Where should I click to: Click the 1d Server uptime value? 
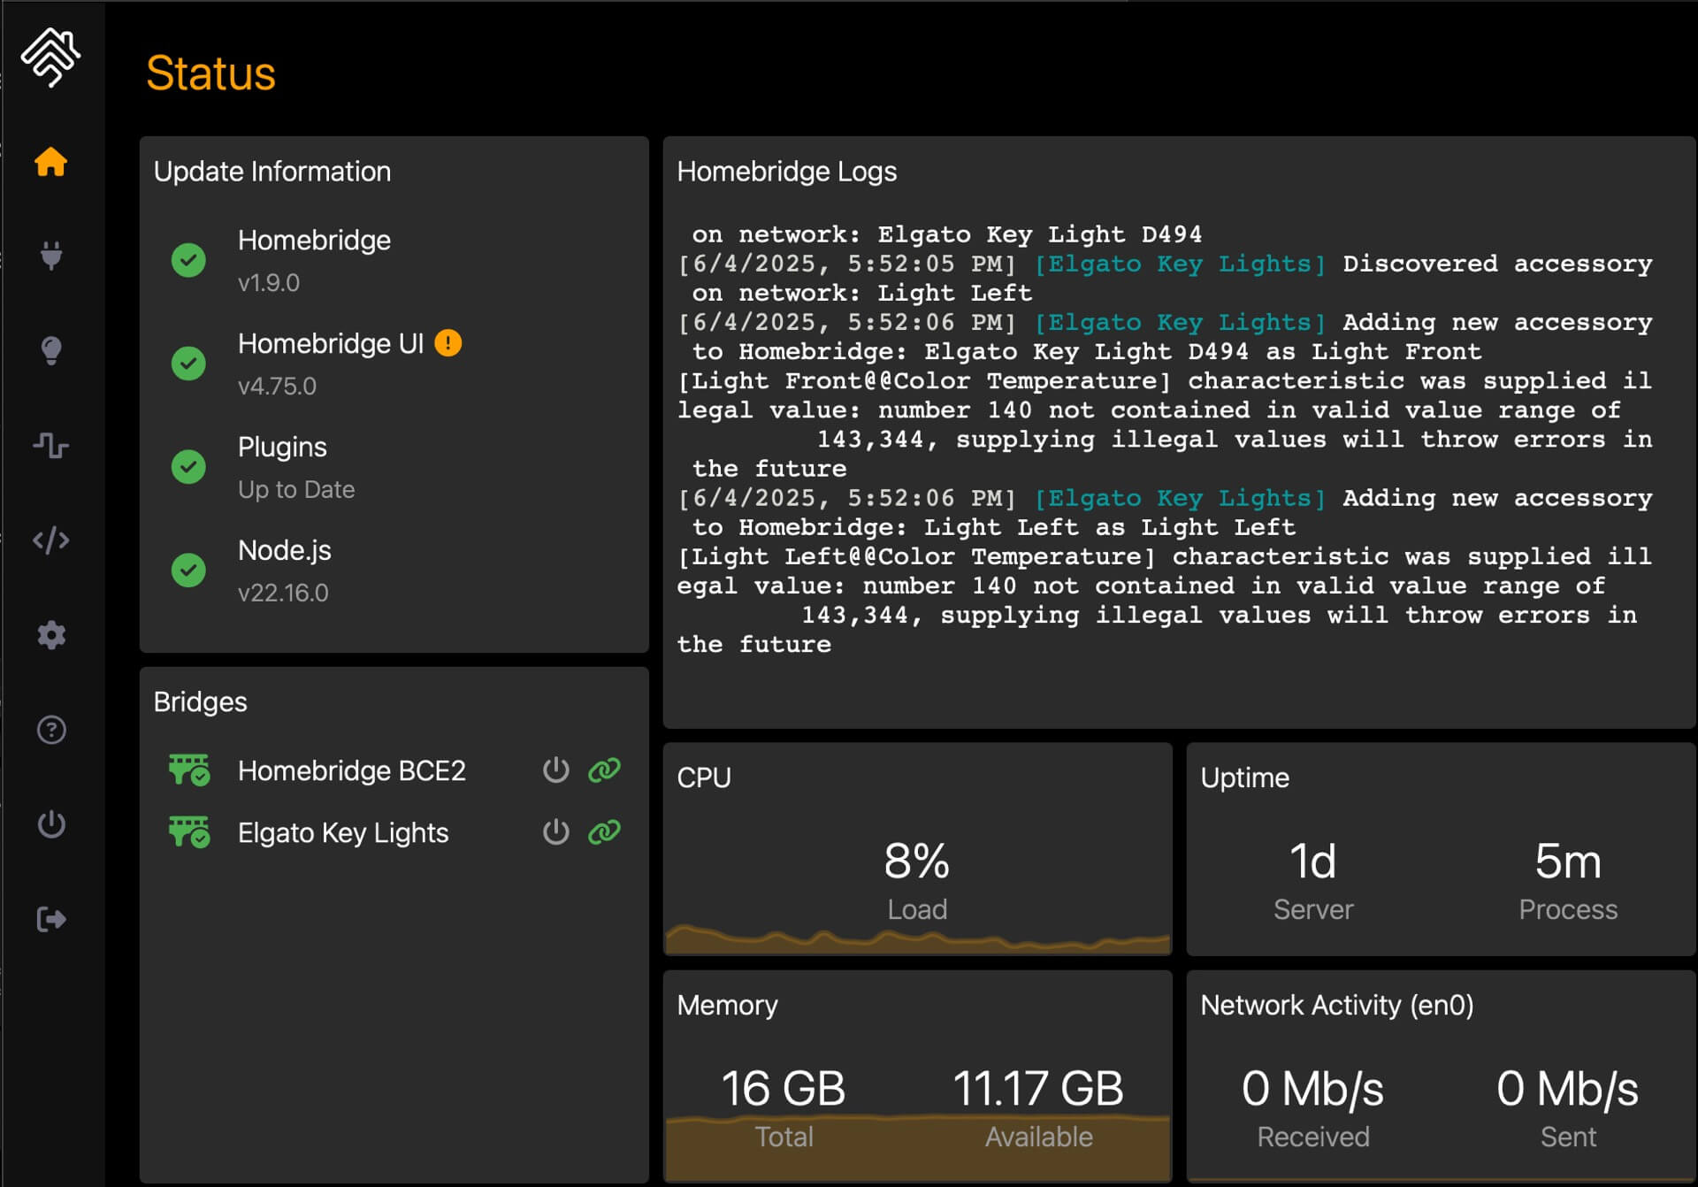click(x=1313, y=861)
